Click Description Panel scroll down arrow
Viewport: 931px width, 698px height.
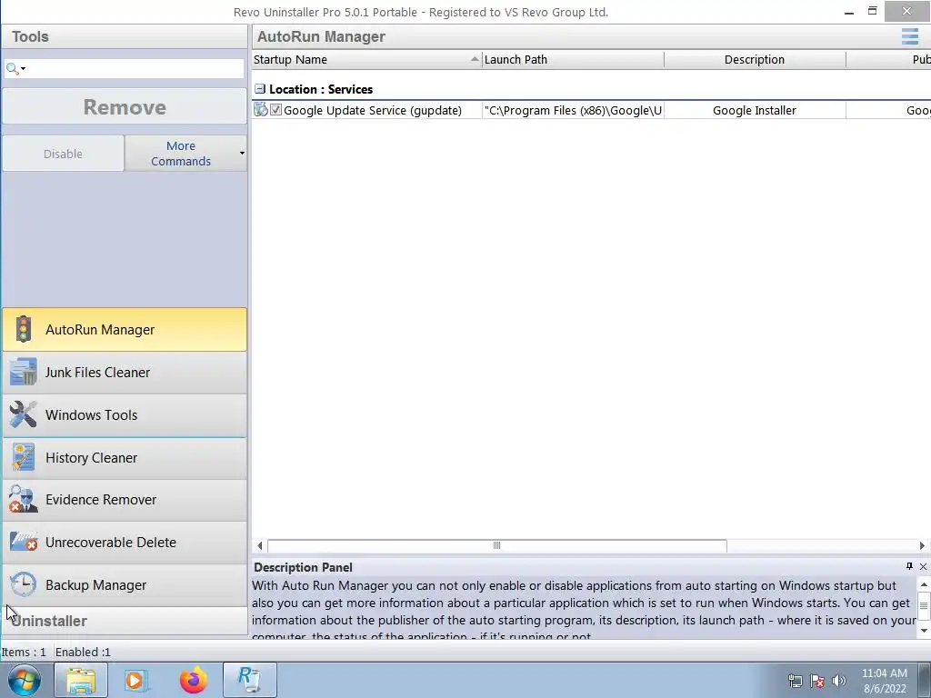pyautogui.click(x=924, y=631)
